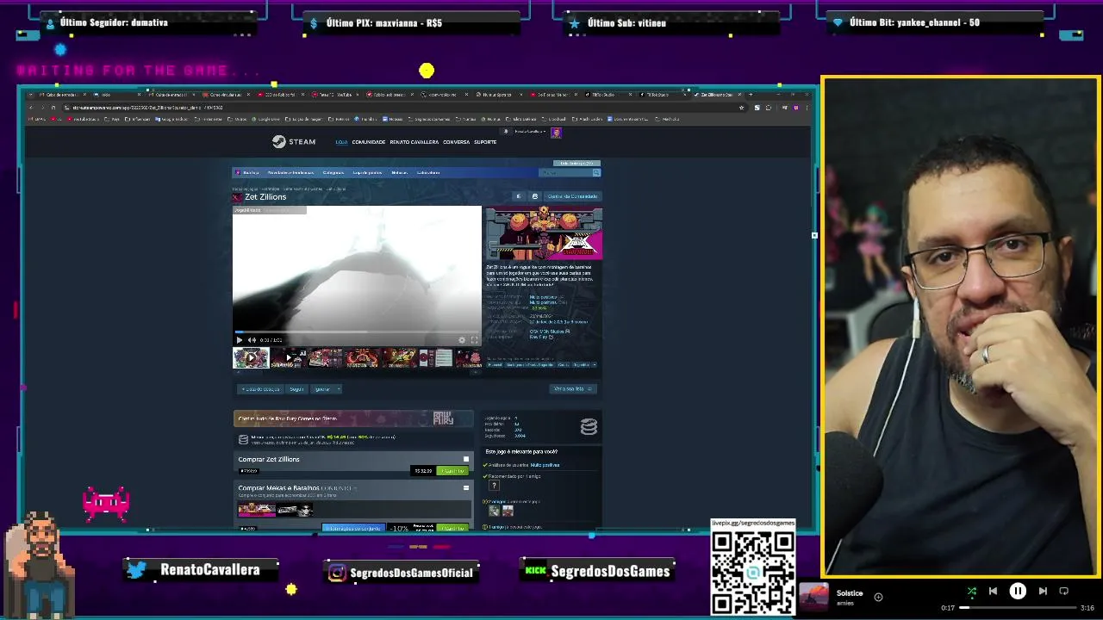Click the printer-like icon beside Central da Comunidade
Image resolution: width=1103 pixels, height=620 pixels.
tap(534, 196)
